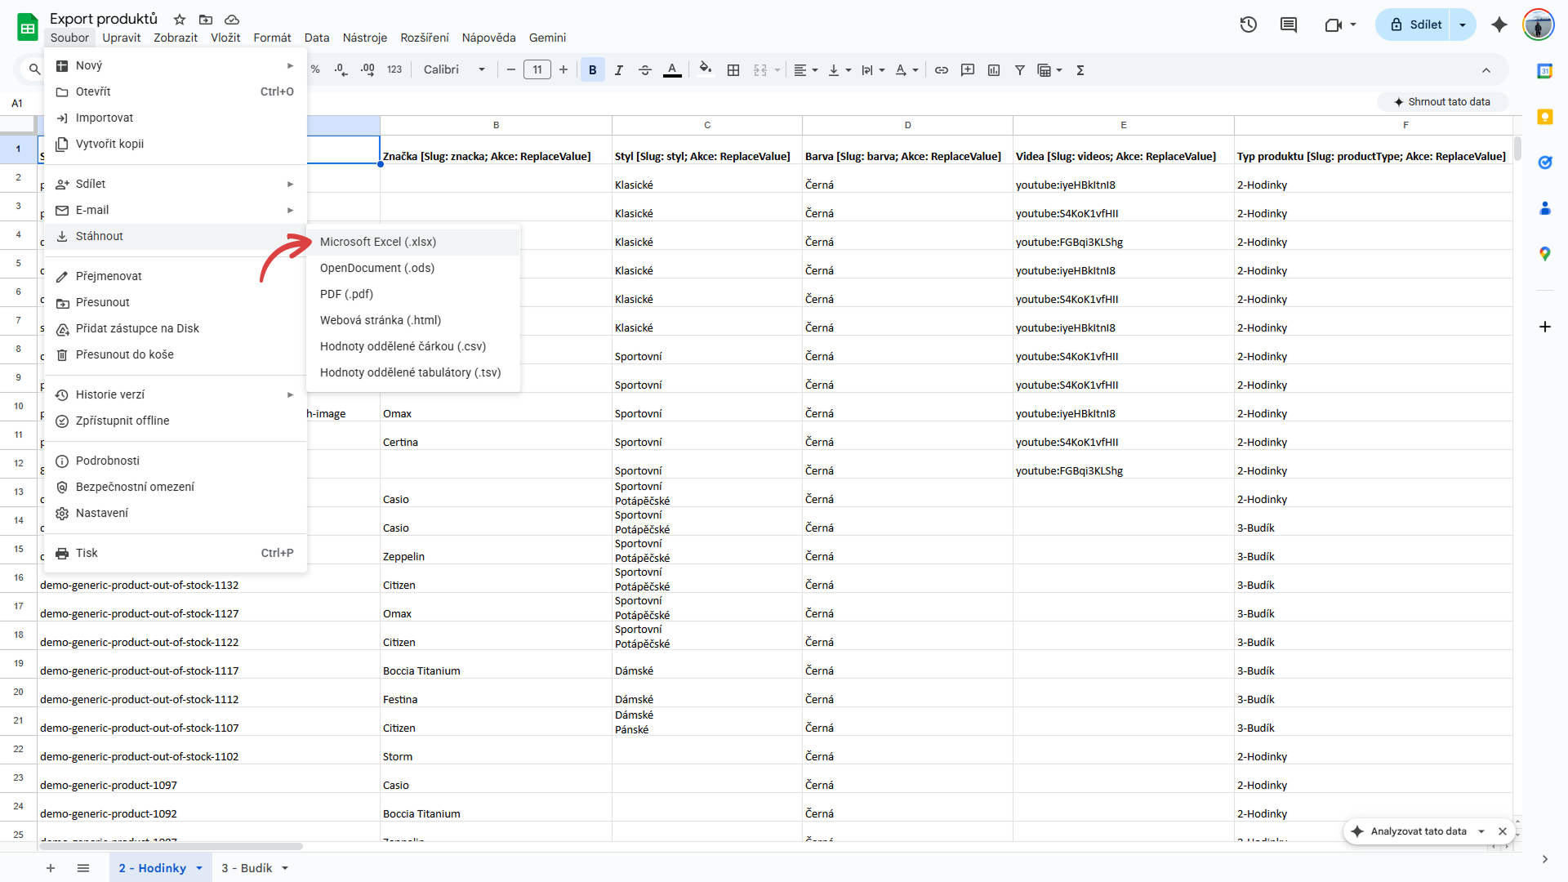Screen dimensions: 1568x882
Task: Toggle italic formatting in toolbar
Action: pyautogui.click(x=618, y=70)
